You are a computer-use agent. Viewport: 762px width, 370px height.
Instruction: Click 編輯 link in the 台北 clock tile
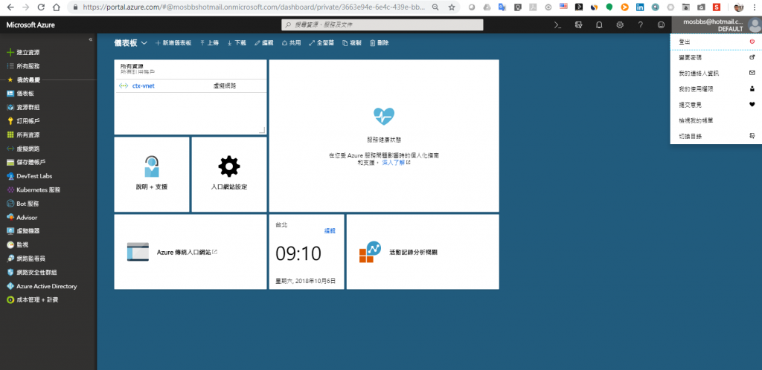click(330, 231)
